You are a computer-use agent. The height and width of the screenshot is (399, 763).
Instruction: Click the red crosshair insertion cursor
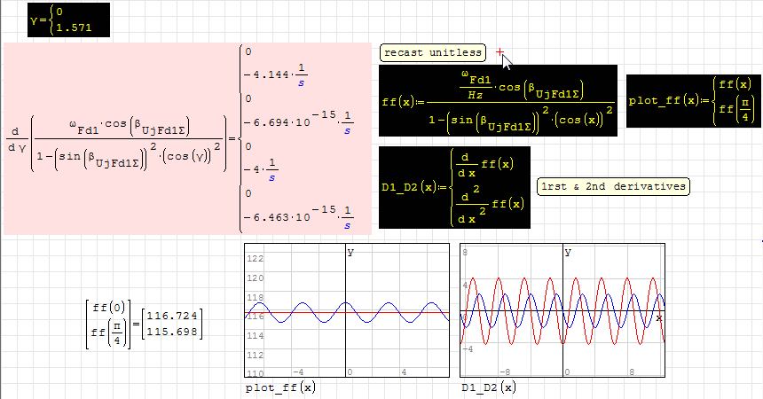click(499, 53)
